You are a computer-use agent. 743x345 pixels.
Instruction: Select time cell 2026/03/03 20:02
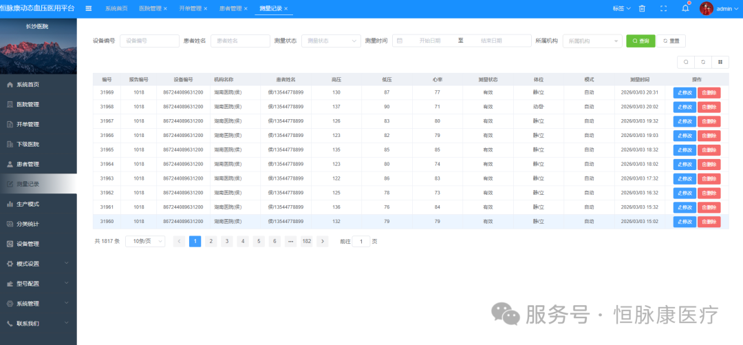pos(640,107)
